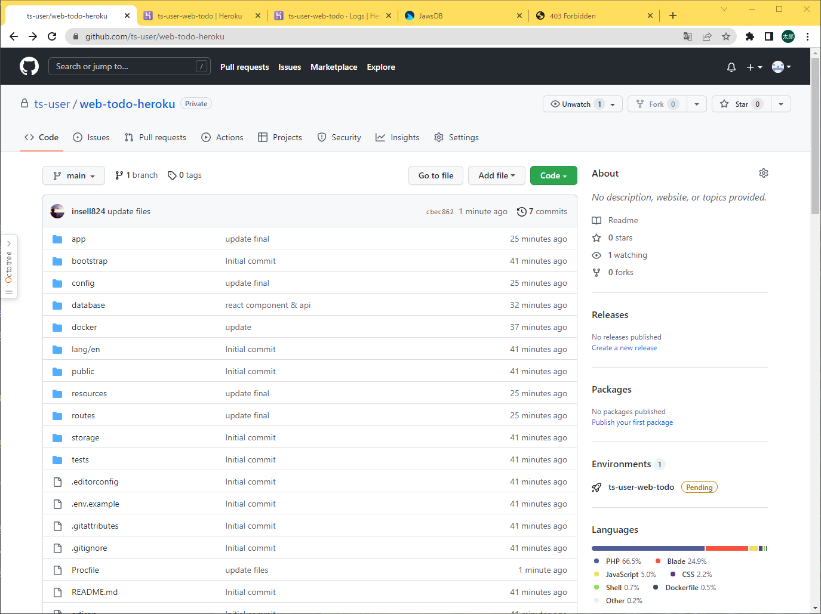
Task: Switch to the Issues repository tab
Action: click(x=91, y=137)
